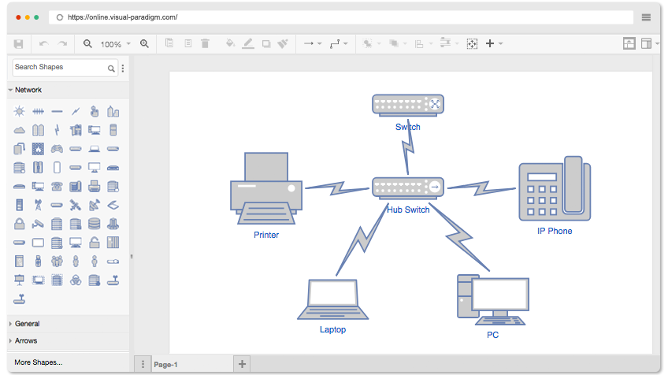Select the unlocked padlock shape in palette

pyautogui.click(x=95, y=243)
